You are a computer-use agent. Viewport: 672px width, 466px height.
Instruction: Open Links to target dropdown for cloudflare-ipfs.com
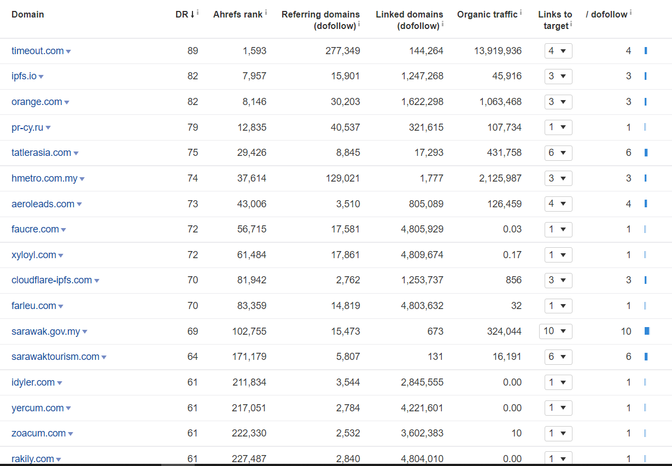[558, 280]
